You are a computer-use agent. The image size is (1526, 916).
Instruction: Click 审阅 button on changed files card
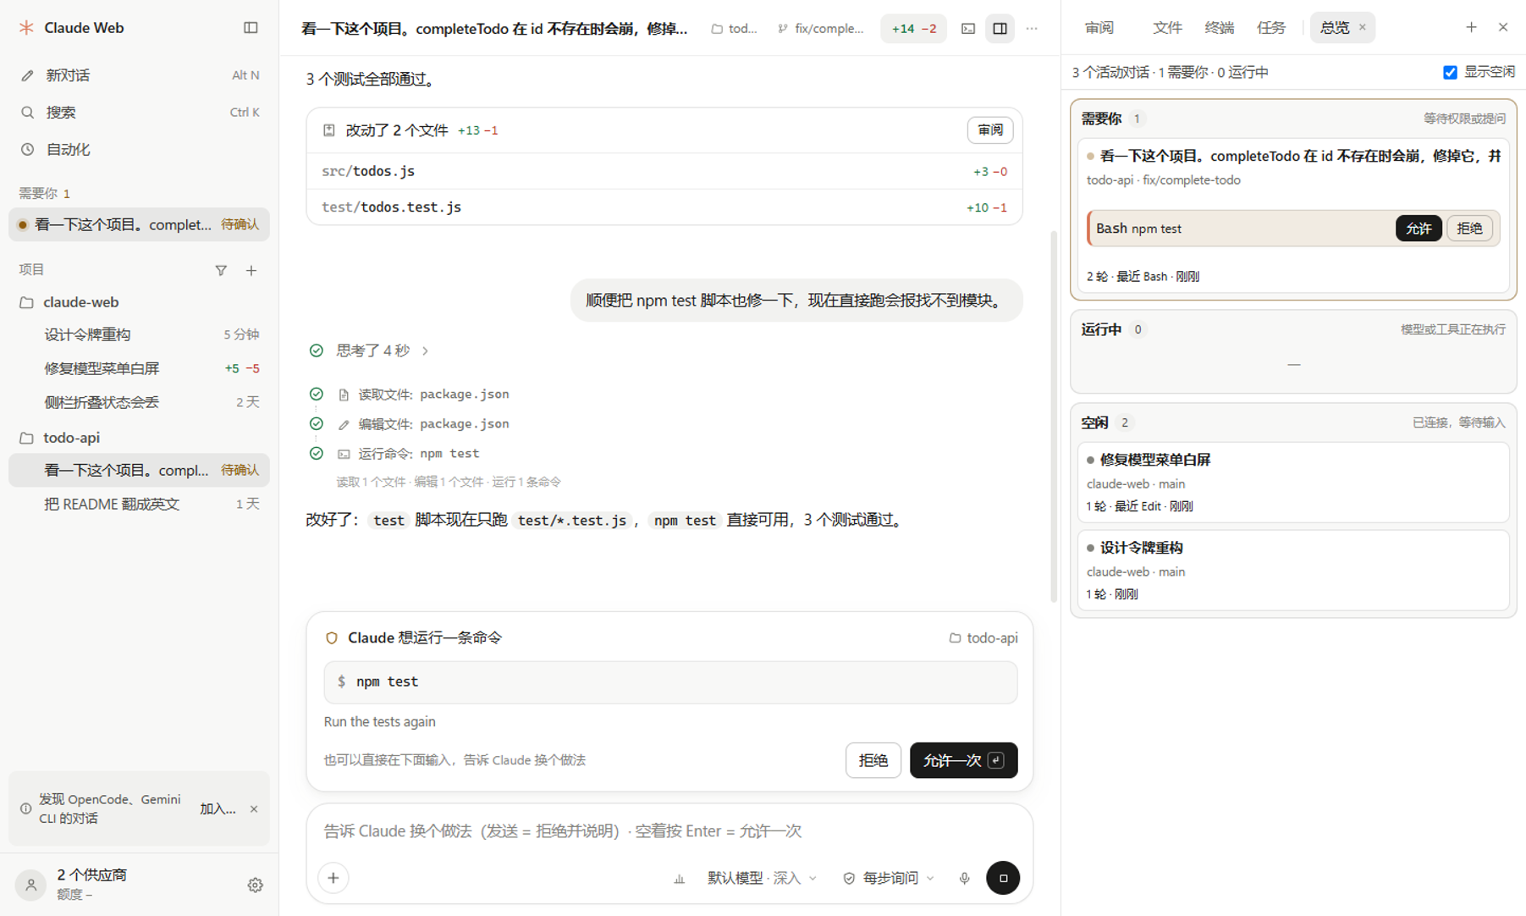(989, 130)
